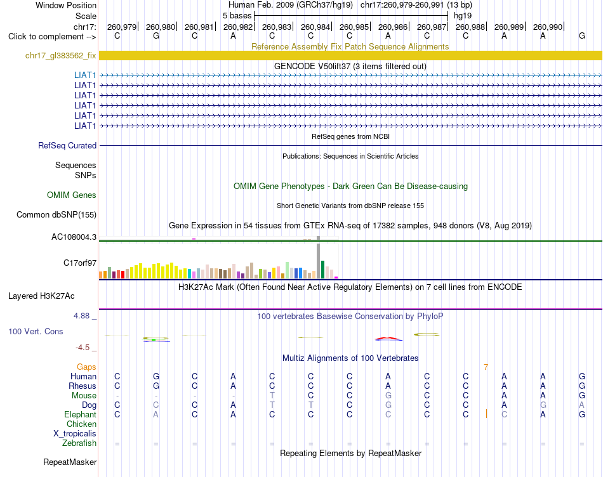Screen dimensions: 603x477
Task: Click 'Click to complement -->' label
Action: (x=52, y=37)
